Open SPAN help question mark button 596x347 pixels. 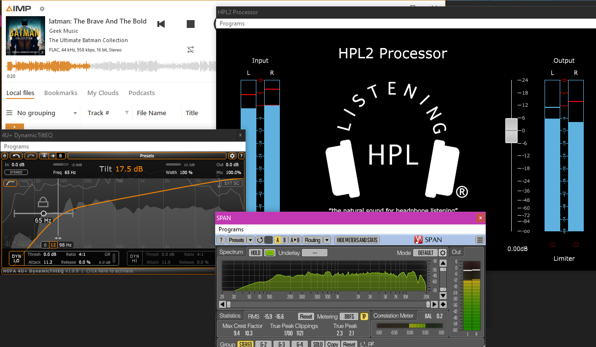(x=221, y=240)
